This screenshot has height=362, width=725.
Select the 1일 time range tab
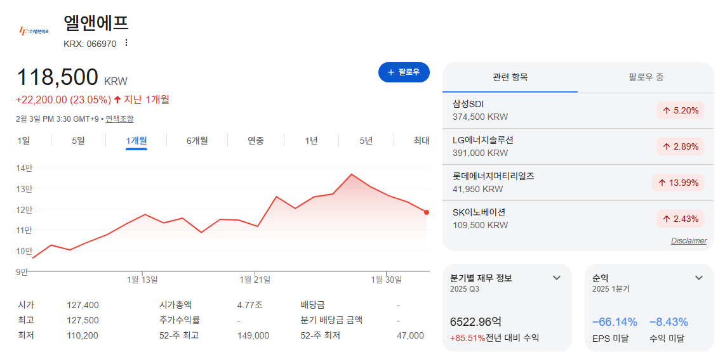[x=23, y=141]
